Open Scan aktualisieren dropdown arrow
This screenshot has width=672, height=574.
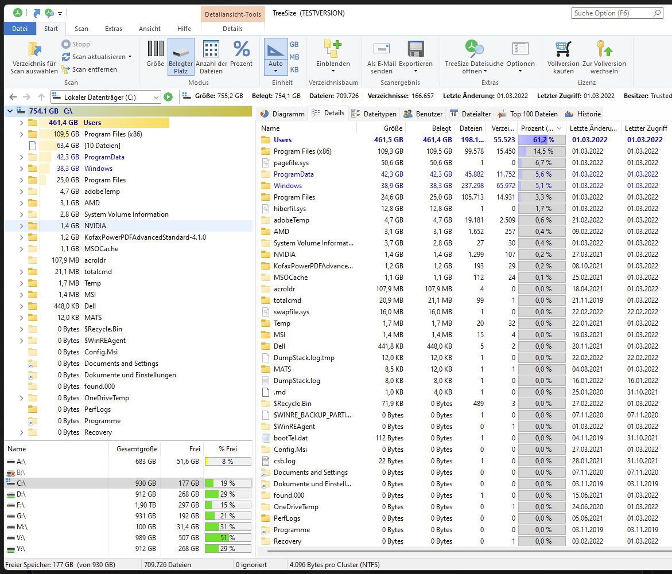pos(130,57)
